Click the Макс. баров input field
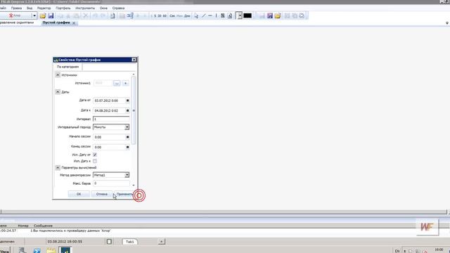Image resolution: width=450 pixels, height=253 pixels. pyautogui.click(x=111, y=183)
